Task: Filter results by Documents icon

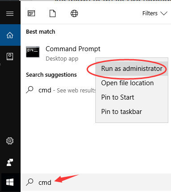Action: pos(52,13)
